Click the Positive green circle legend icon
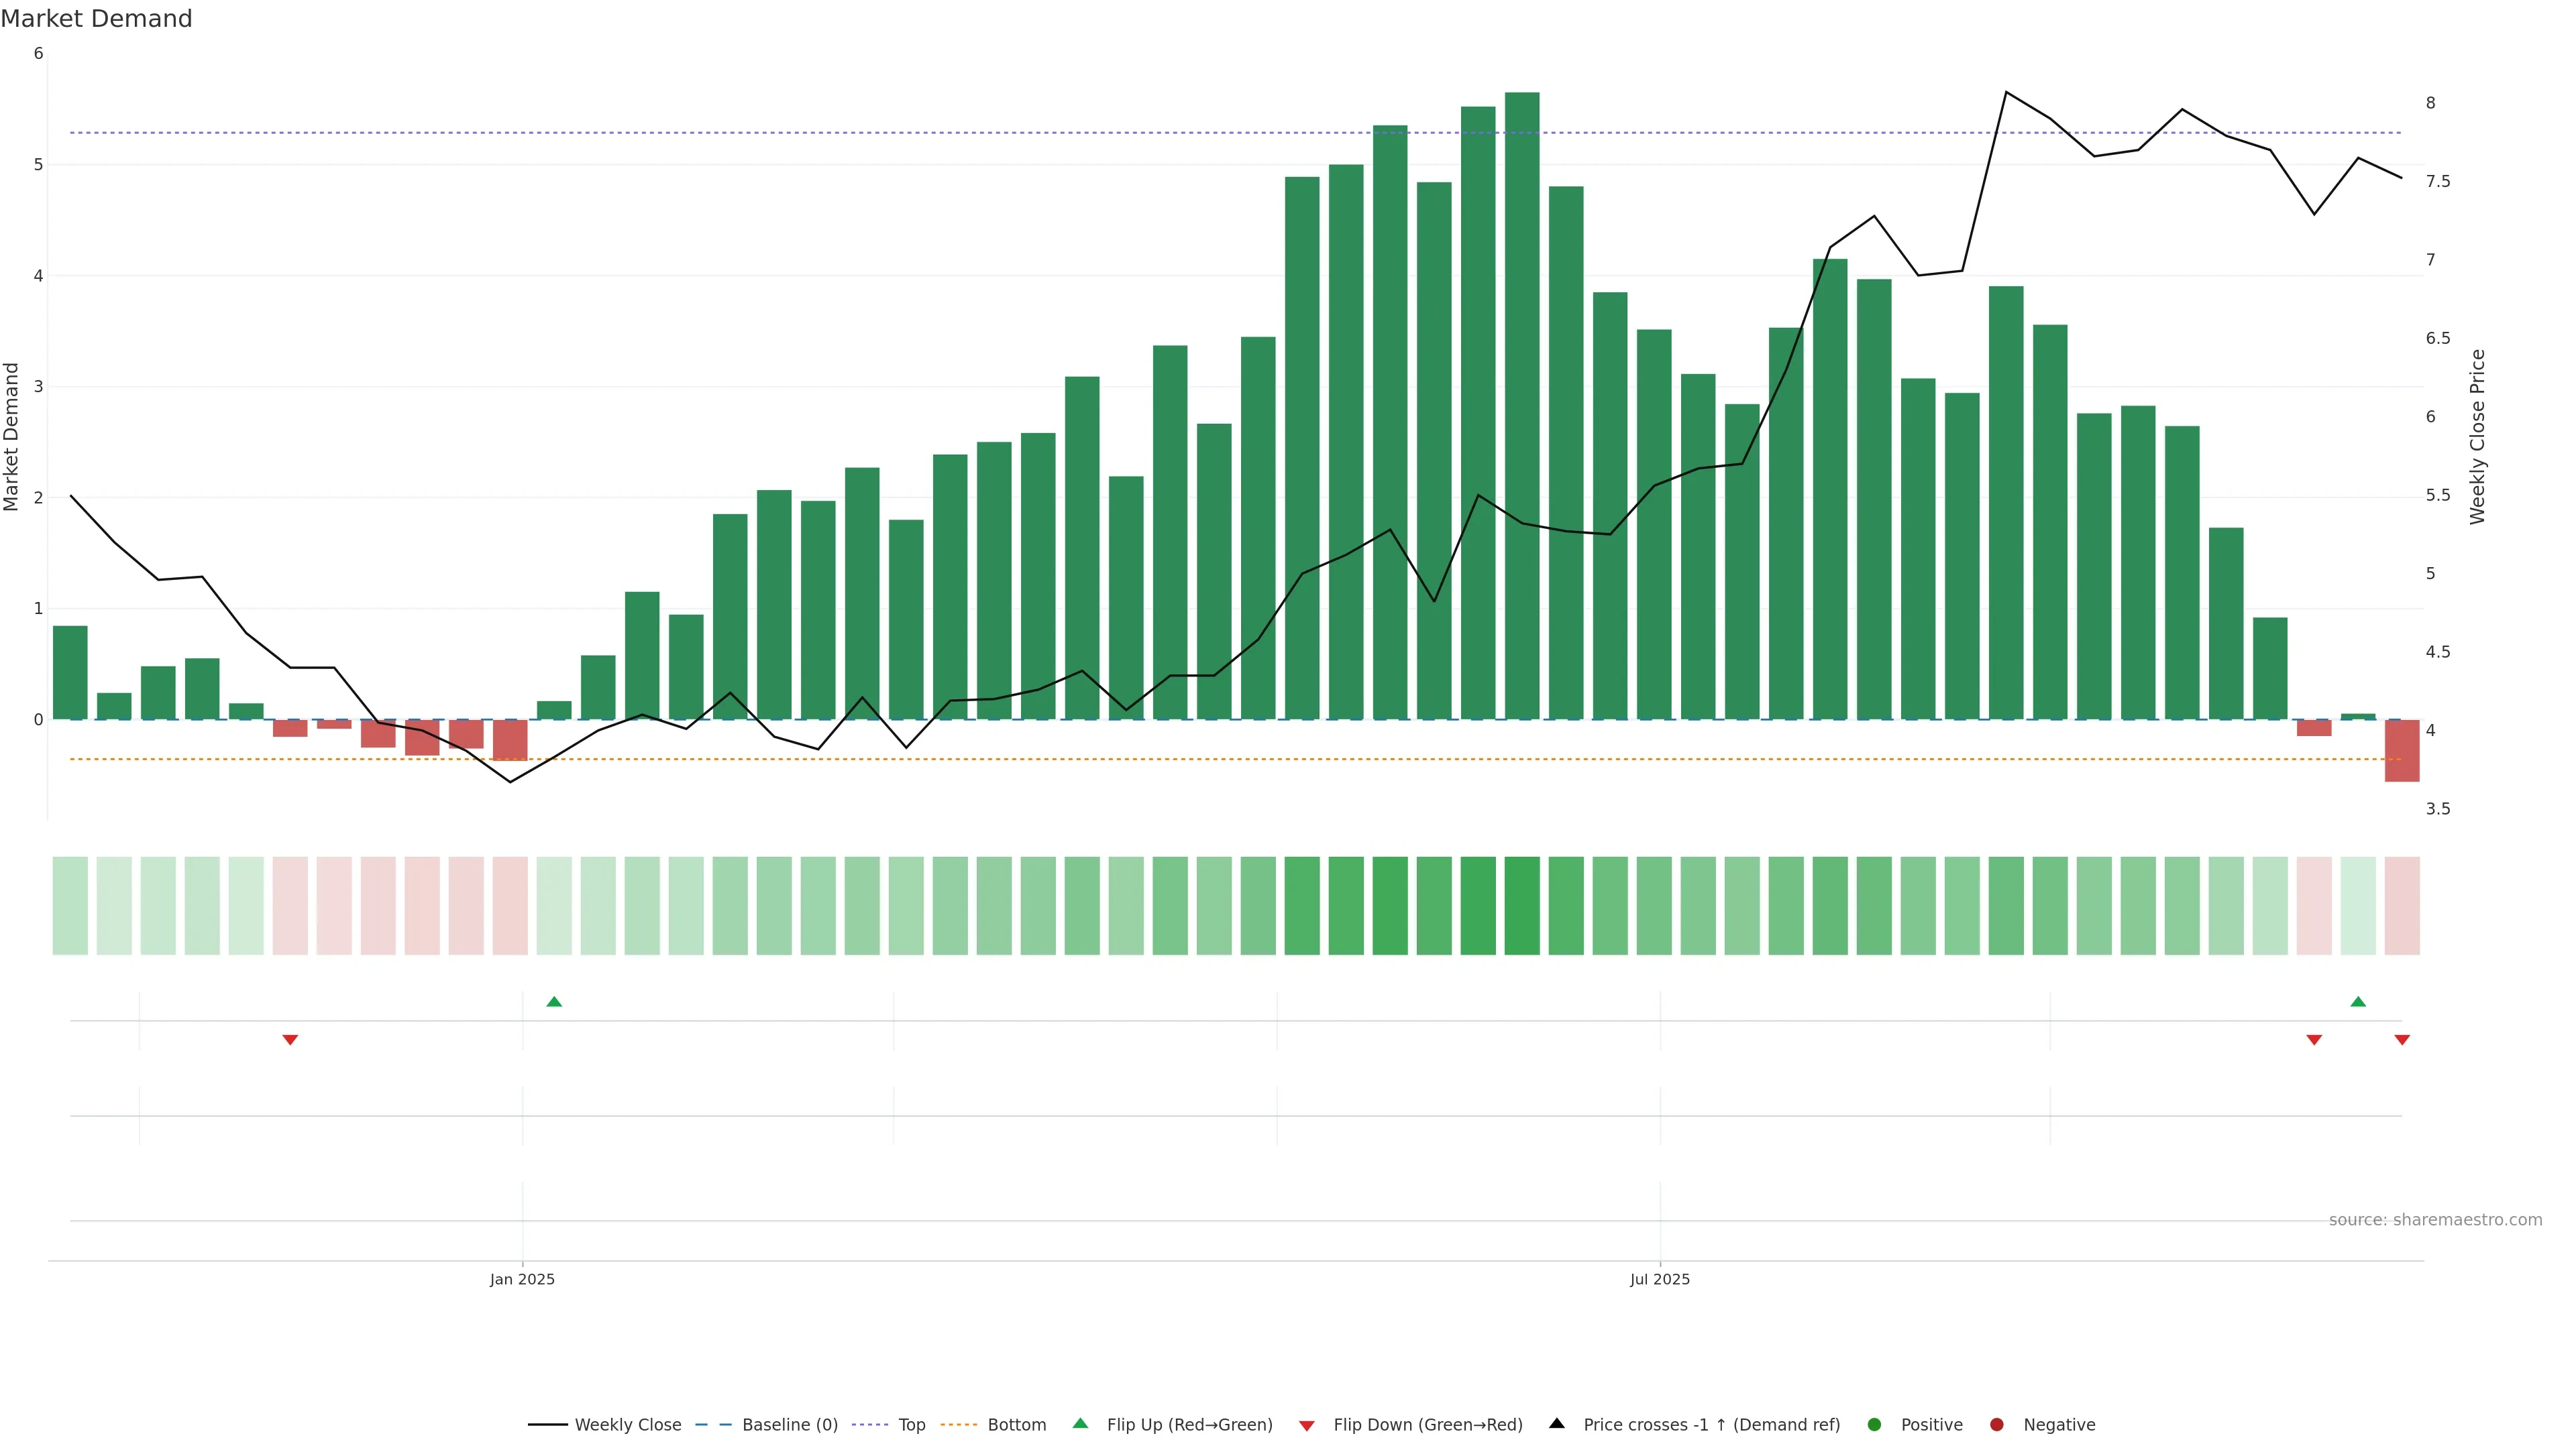Viewport: 2576px width, 1448px height. pyautogui.click(x=1874, y=1425)
